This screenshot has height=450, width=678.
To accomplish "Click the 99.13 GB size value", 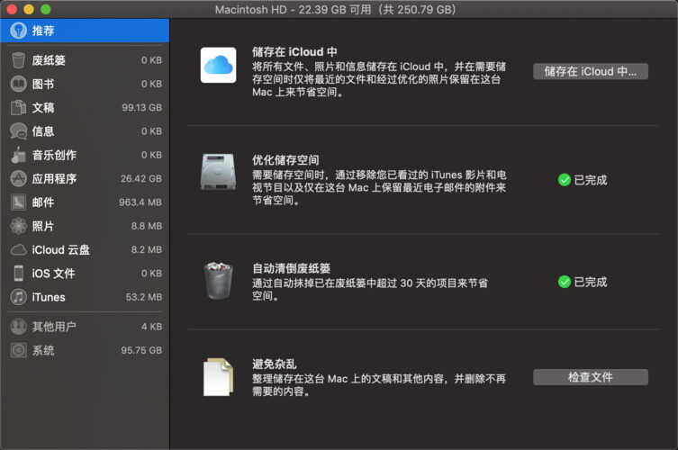I will pyautogui.click(x=142, y=108).
